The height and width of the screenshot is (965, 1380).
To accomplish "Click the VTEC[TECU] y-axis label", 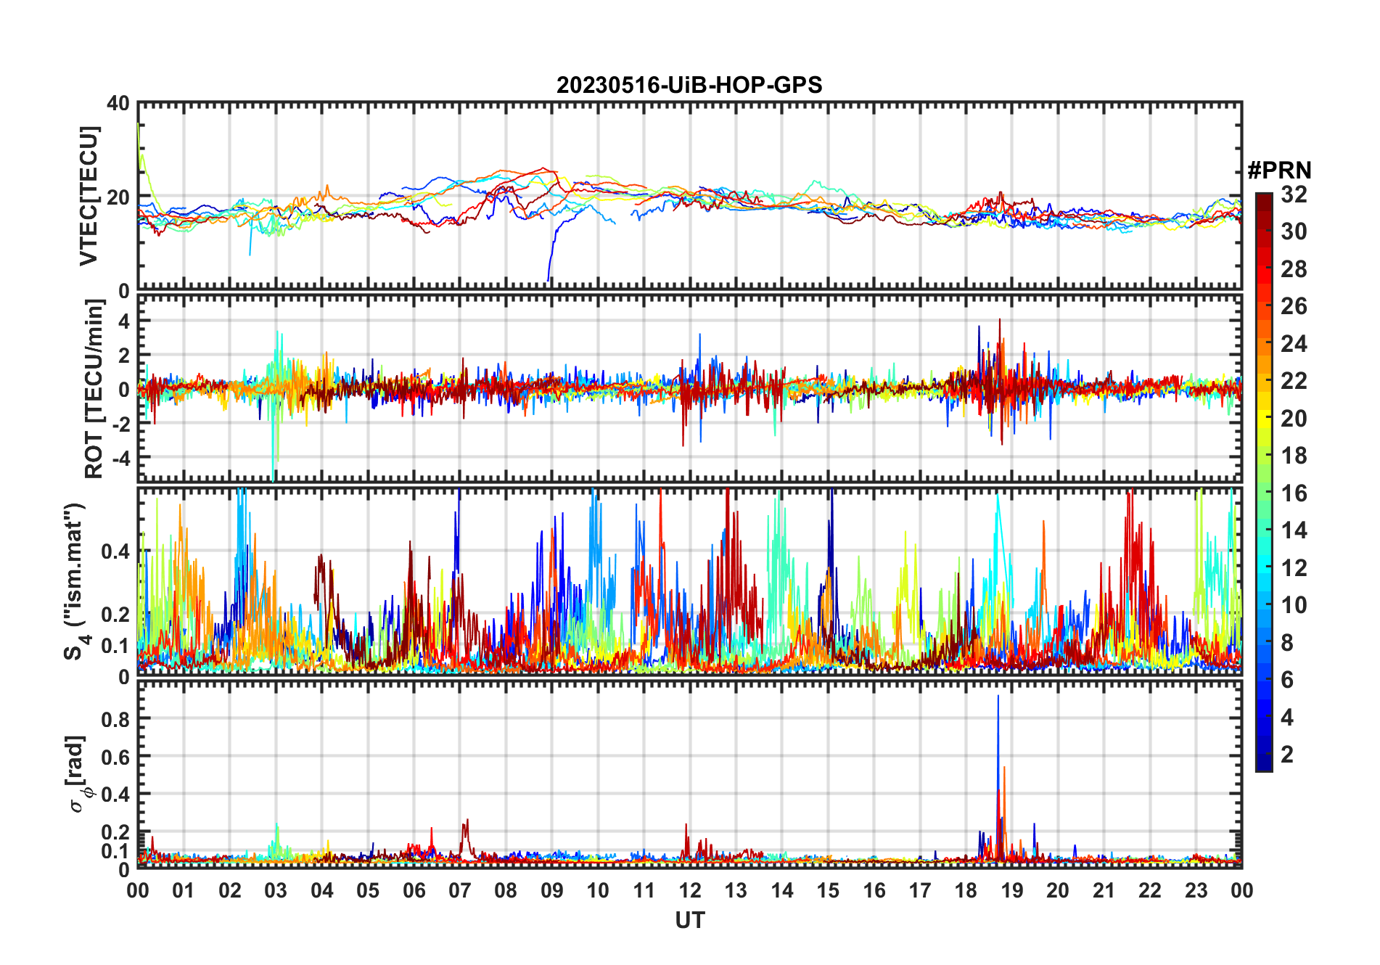I will coord(89,196).
